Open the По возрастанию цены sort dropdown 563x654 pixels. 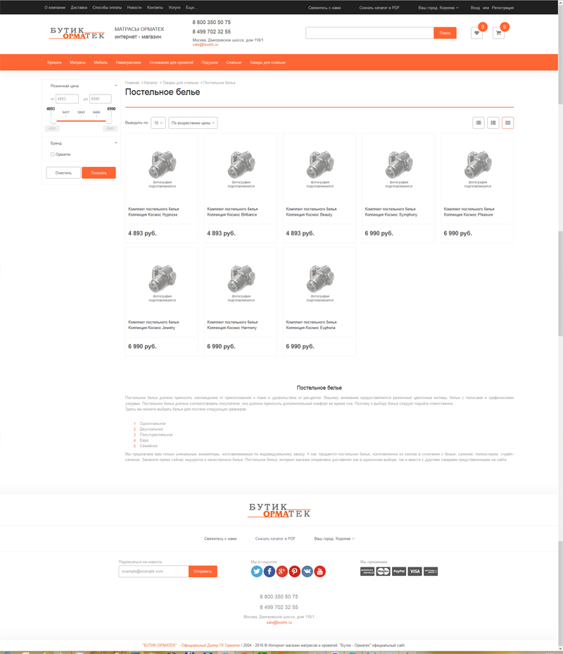(193, 123)
